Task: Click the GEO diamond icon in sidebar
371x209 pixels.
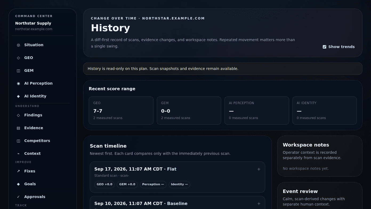Action: (x=18, y=58)
